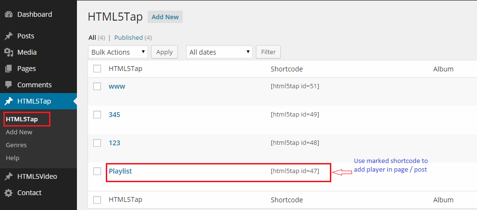Click the HTML5Tap pushpin icon
Viewport: 477px width, 210px height.
pos(9,101)
